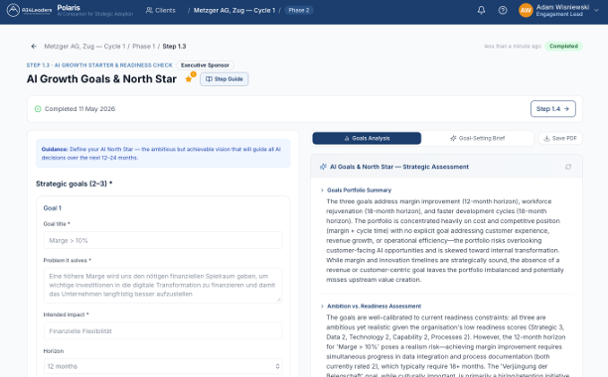Open the Step Guide
608x377 pixels.
[x=225, y=79]
